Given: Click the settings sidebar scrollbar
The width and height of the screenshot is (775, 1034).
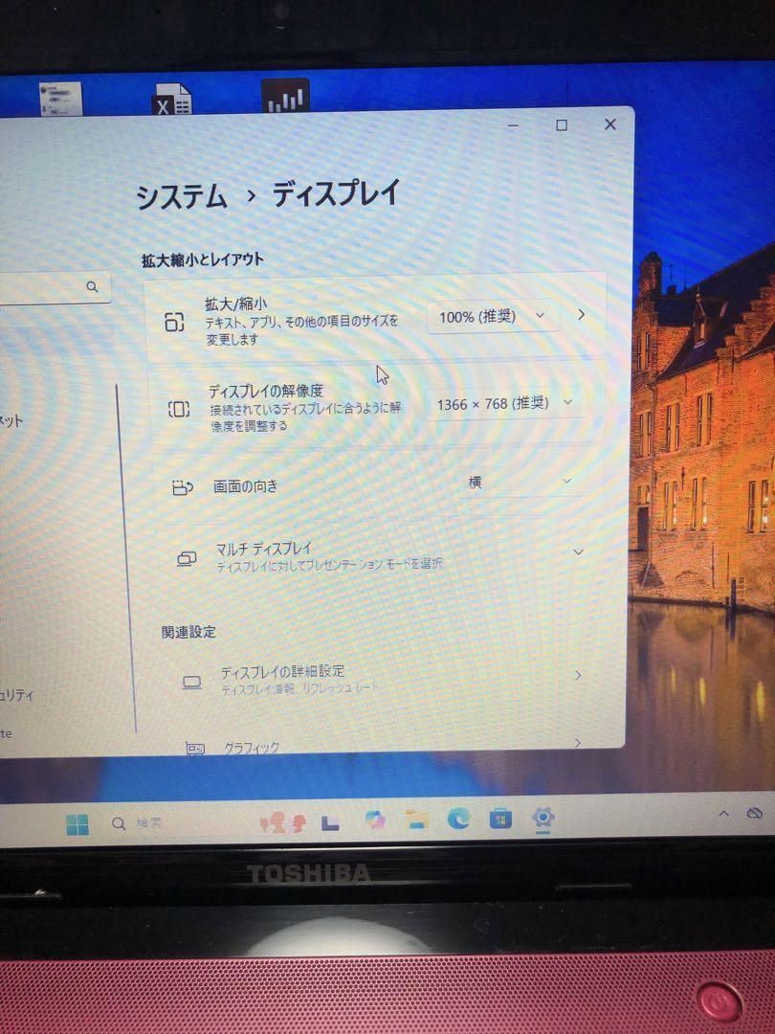Looking at the screenshot, I should tap(126, 557).
